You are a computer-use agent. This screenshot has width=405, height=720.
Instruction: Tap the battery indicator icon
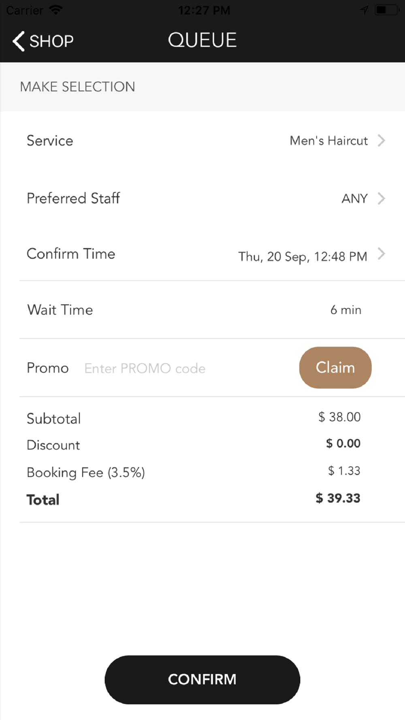[386, 10]
